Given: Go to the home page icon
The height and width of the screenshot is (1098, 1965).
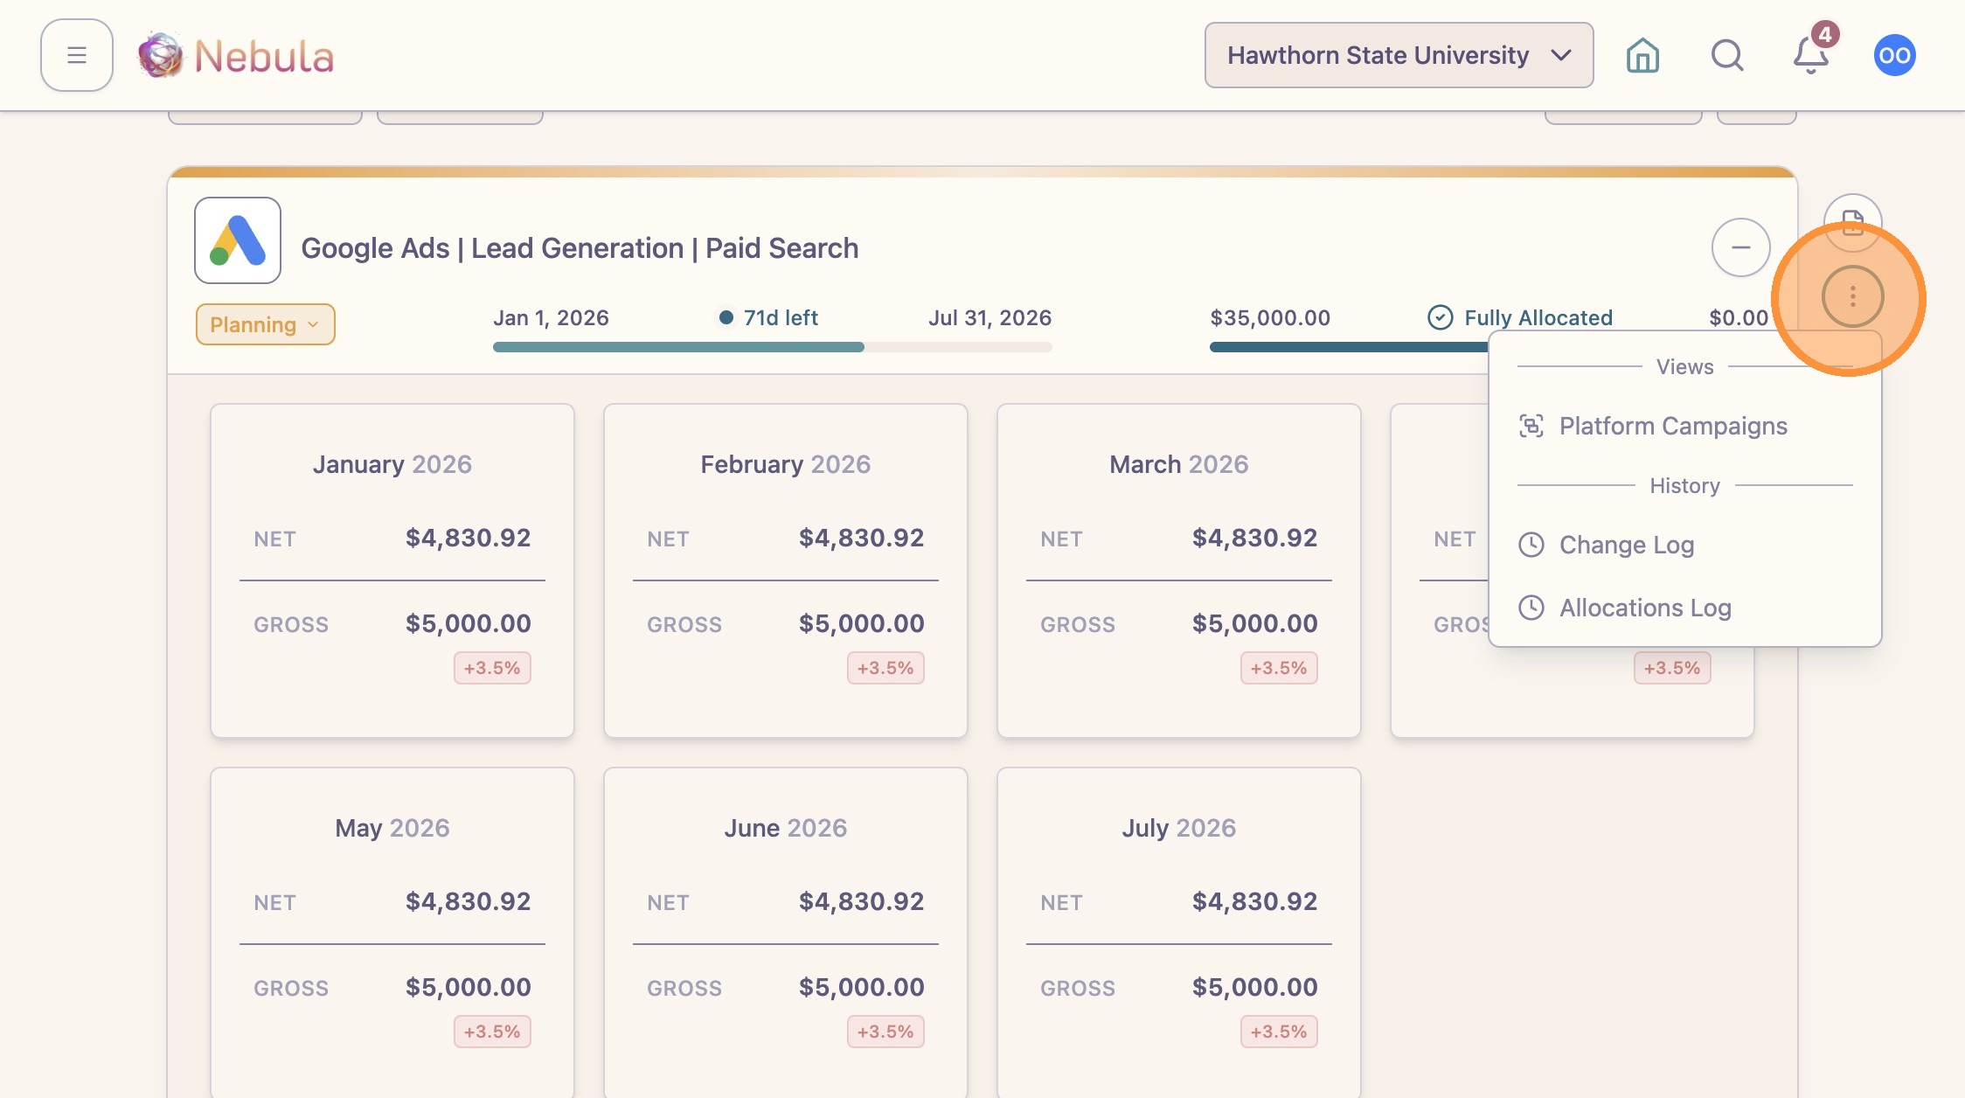Looking at the screenshot, I should (1642, 55).
